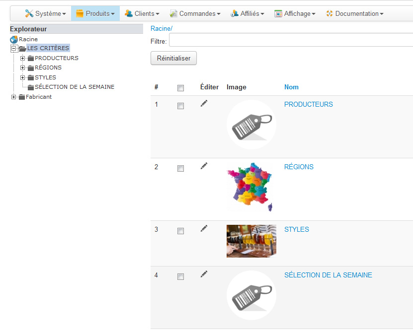Edit STYLES with its pencil icon
413x332 pixels.
[204, 228]
